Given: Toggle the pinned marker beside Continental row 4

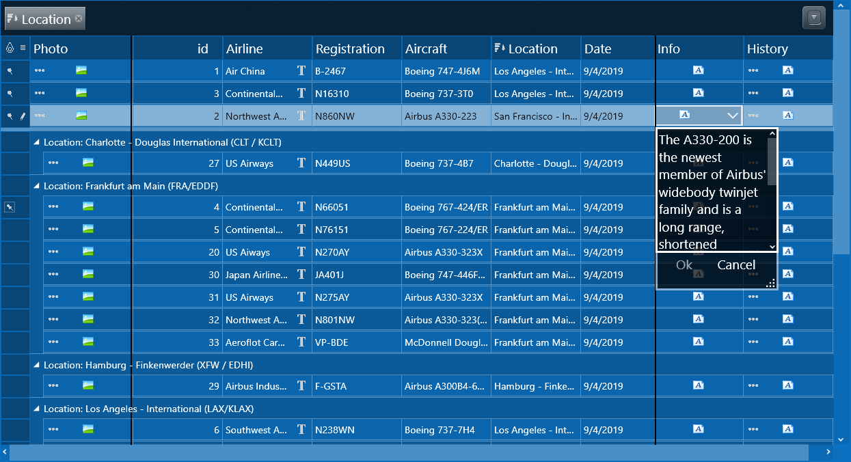Looking at the screenshot, I should tap(10, 207).
